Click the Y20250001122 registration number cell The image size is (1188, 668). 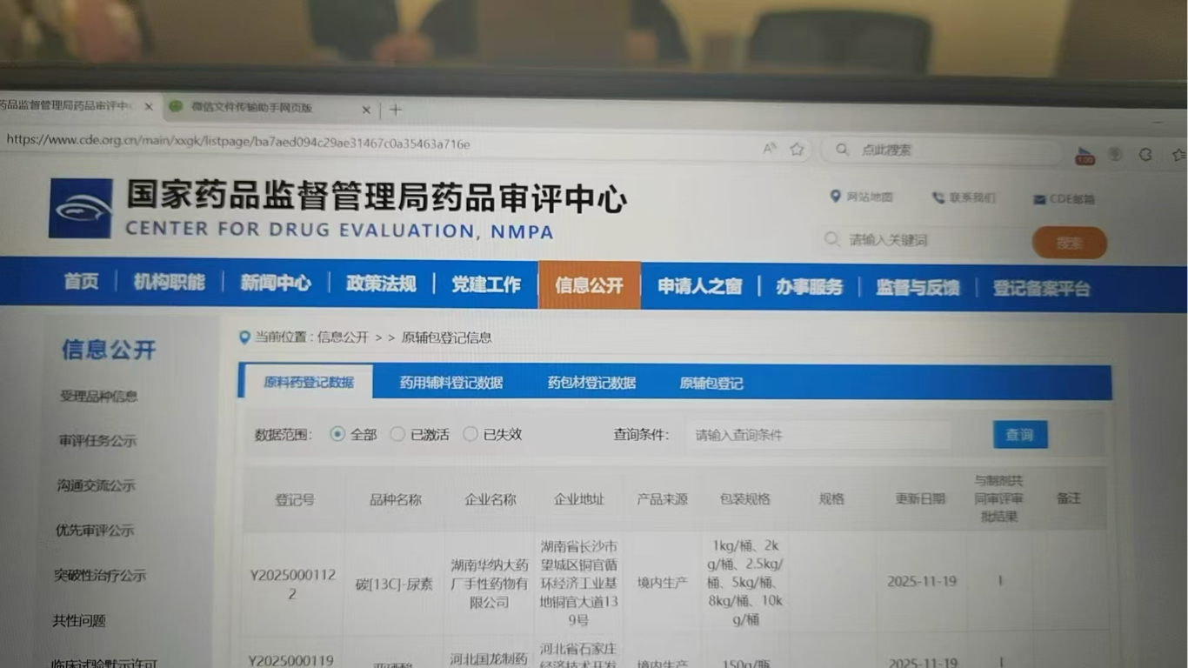coord(292,584)
